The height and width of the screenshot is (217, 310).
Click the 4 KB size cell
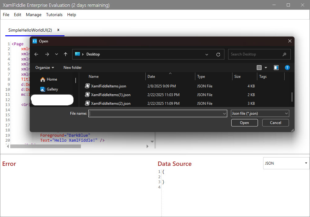[x=251, y=86]
